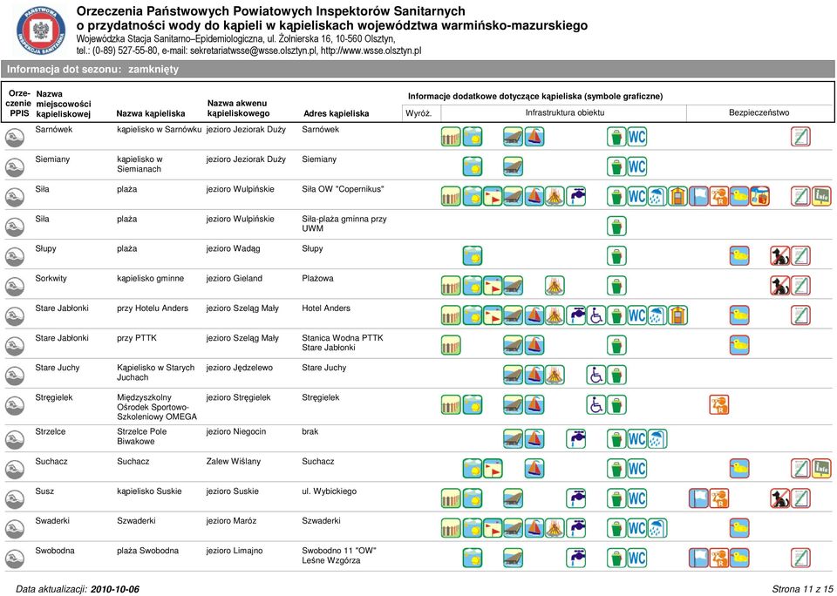
Task: Click the no dogs icon in Słupy row
Action: click(x=780, y=256)
